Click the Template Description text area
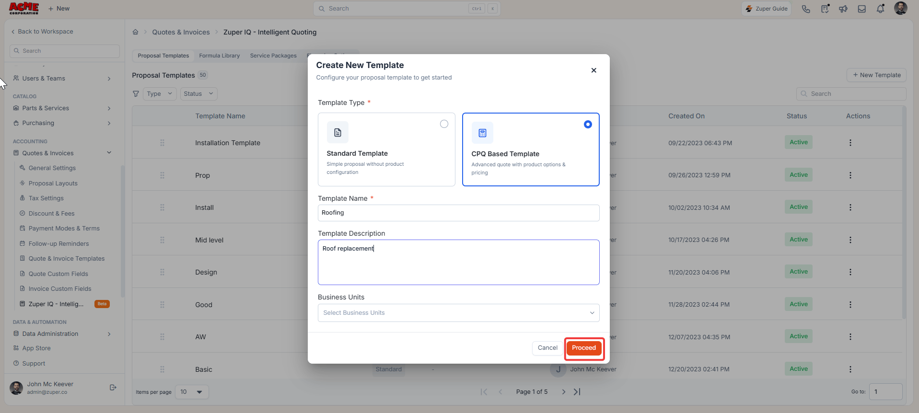This screenshot has width=919, height=413. tap(458, 263)
